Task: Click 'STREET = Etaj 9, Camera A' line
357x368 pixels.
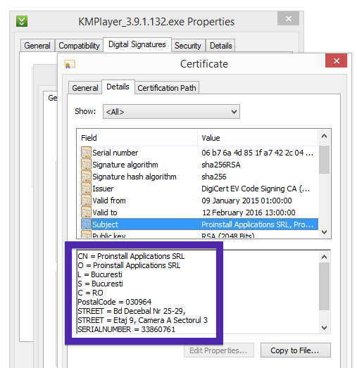Action: point(142,320)
